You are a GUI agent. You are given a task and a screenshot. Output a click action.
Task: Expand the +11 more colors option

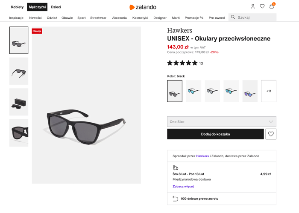click(269, 91)
